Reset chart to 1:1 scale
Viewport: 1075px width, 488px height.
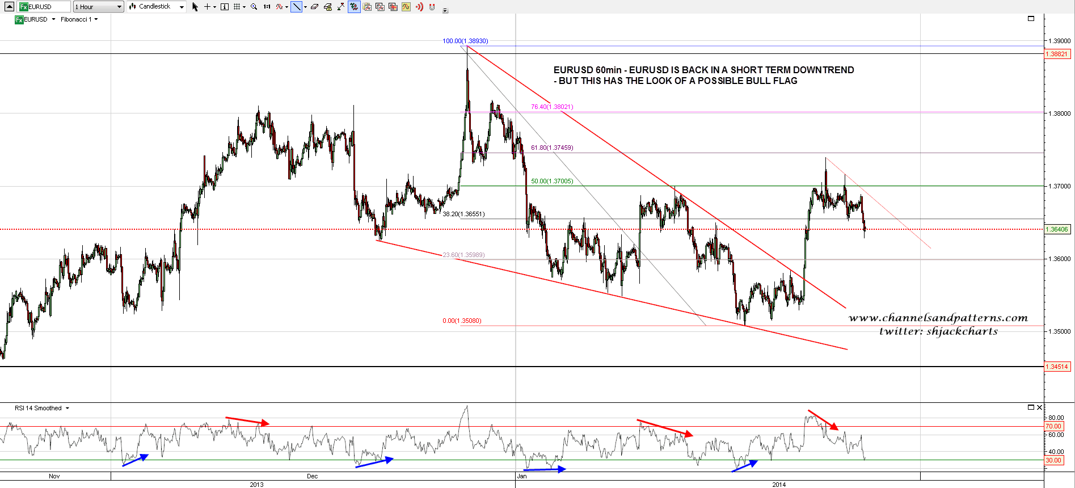(x=267, y=7)
